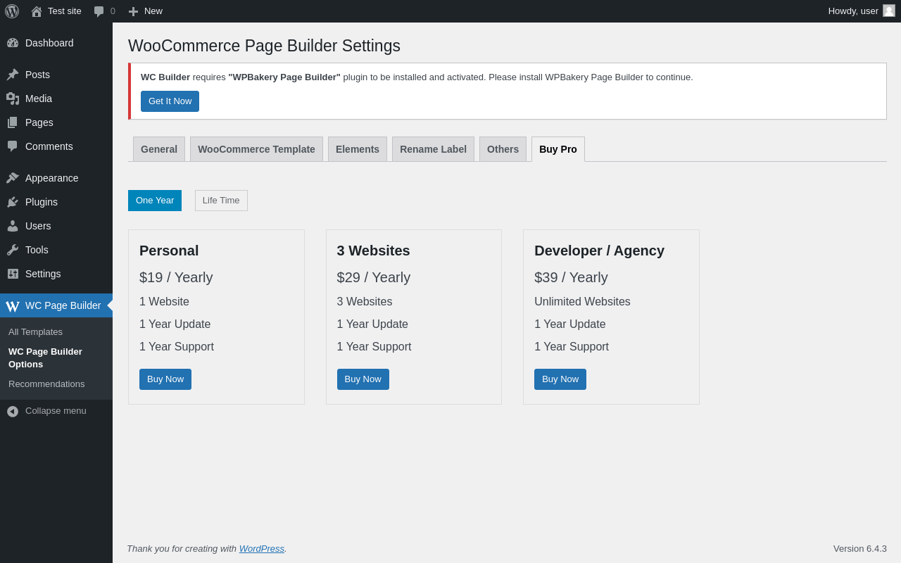
Task: Select the One Year pricing toggle
Action: (155, 201)
